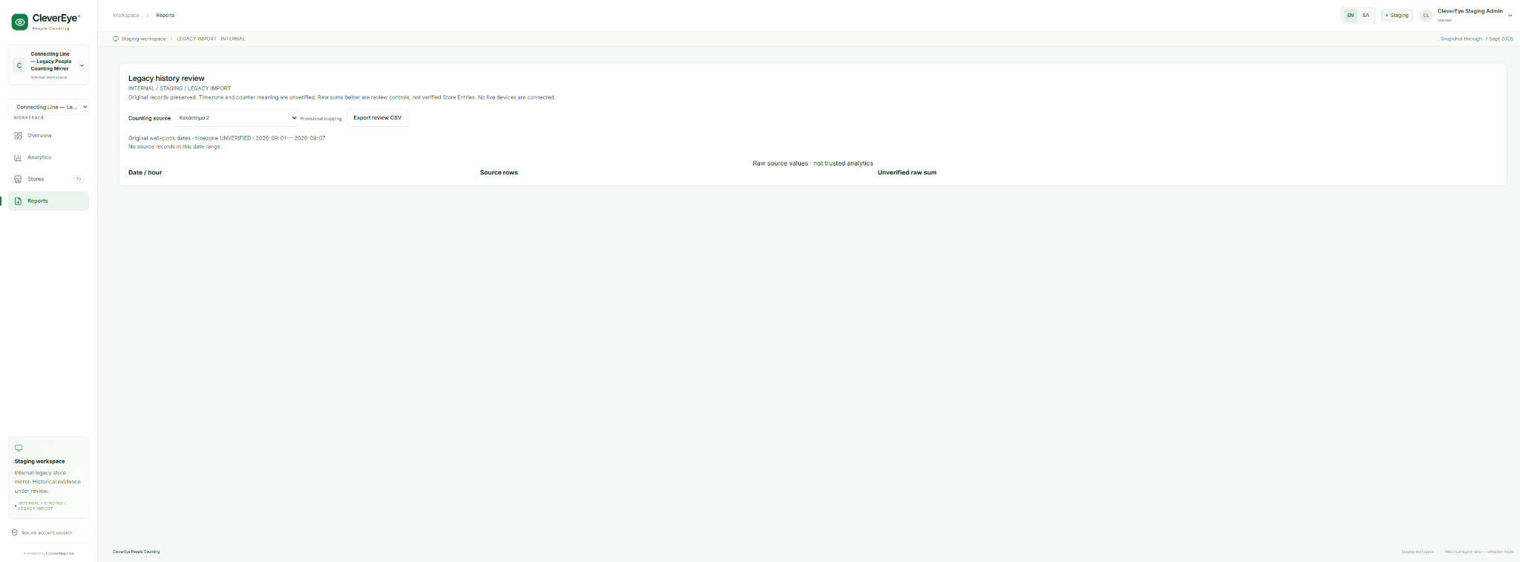
Task: Click the LEGACY IMPORT · INTERNAL breadcrumb text
Action: point(211,39)
